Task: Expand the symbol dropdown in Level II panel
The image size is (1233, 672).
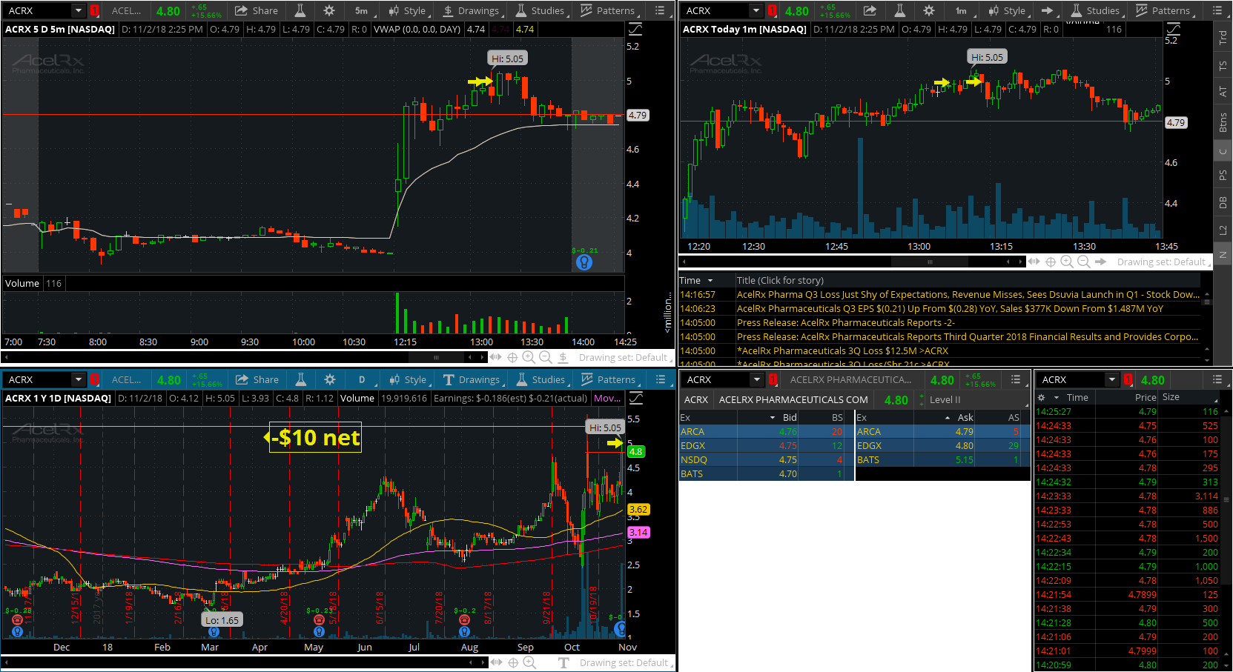Action: click(x=756, y=379)
